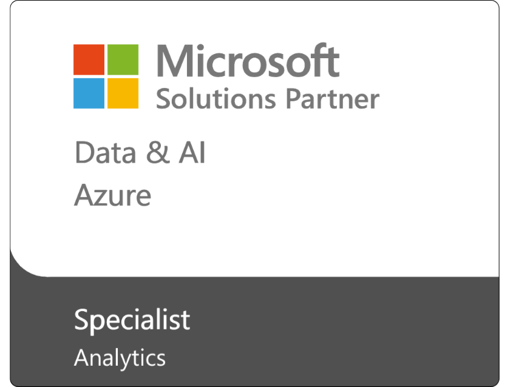Click the AI text after the ampersand
This screenshot has width=510, height=387.
point(192,152)
